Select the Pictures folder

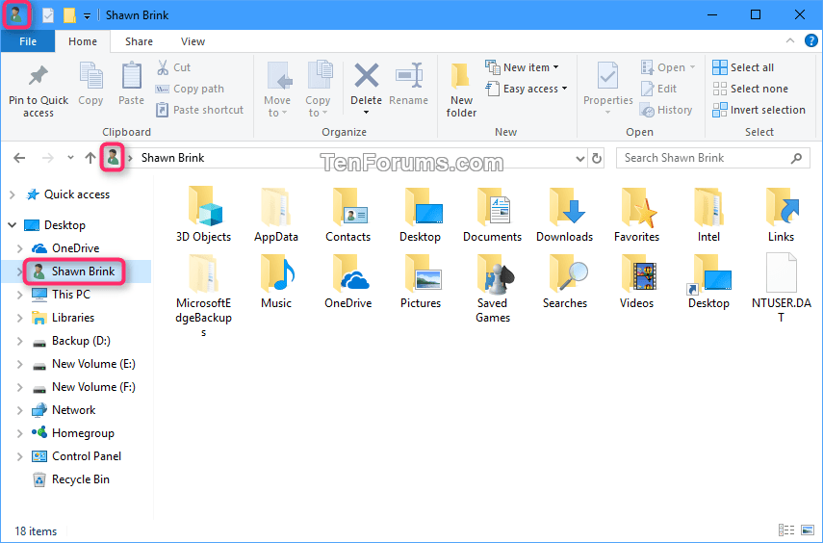tap(421, 281)
